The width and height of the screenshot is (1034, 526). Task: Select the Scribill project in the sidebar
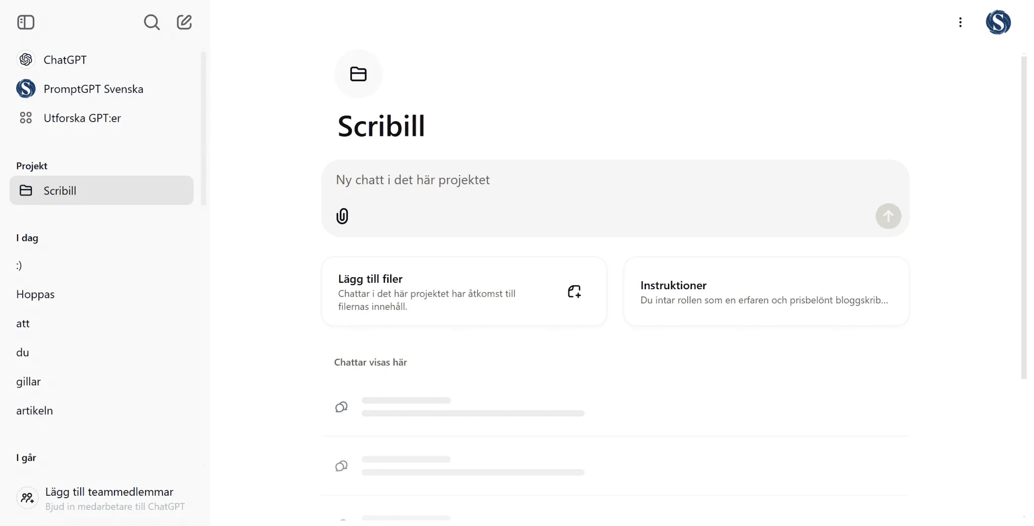point(101,190)
